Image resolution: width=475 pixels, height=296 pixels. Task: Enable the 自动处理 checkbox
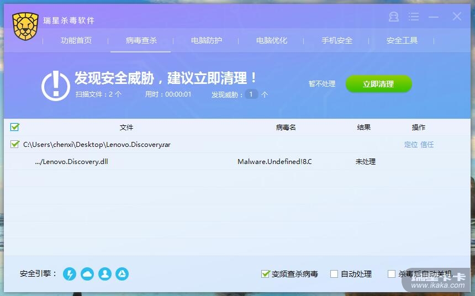click(x=334, y=274)
